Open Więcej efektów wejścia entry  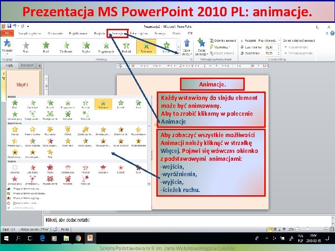[24, 189]
